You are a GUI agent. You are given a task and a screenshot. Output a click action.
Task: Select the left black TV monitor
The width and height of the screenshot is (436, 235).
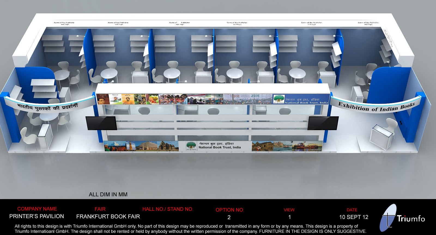101,123
